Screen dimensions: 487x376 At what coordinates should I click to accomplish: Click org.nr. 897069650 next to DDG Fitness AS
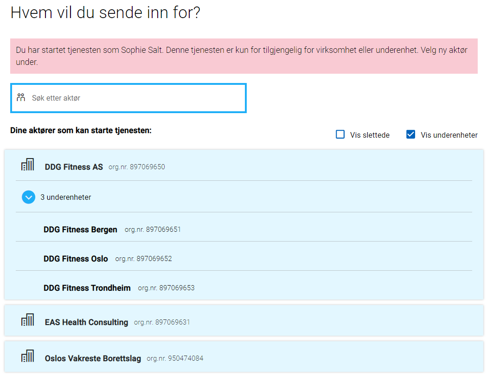pyautogui.click(x=136, y=167)
